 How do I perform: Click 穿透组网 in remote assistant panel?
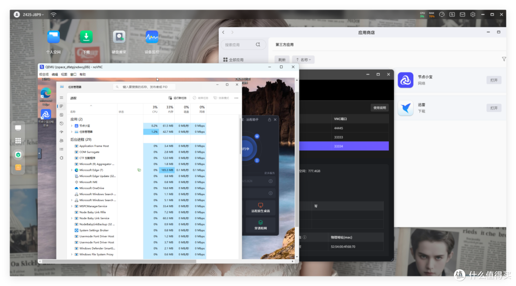(260, 224)
